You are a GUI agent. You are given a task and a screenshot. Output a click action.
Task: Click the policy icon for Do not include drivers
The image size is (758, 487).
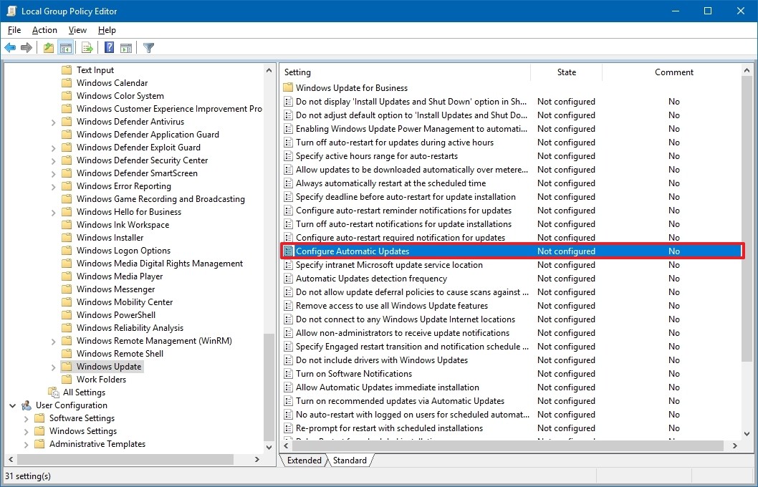(x=288, y=360)
